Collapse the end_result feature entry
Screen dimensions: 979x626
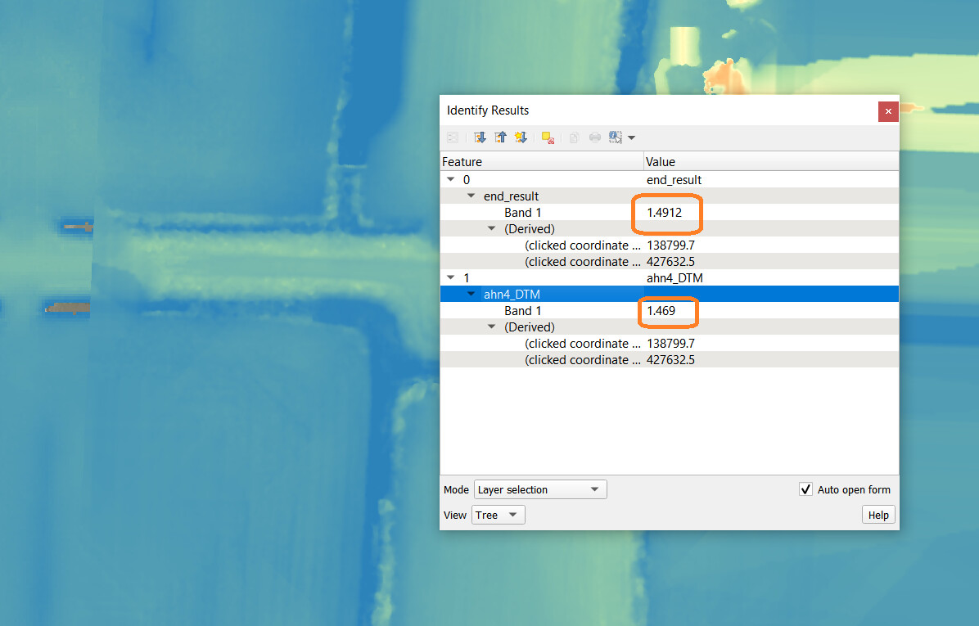click(471, 196)
